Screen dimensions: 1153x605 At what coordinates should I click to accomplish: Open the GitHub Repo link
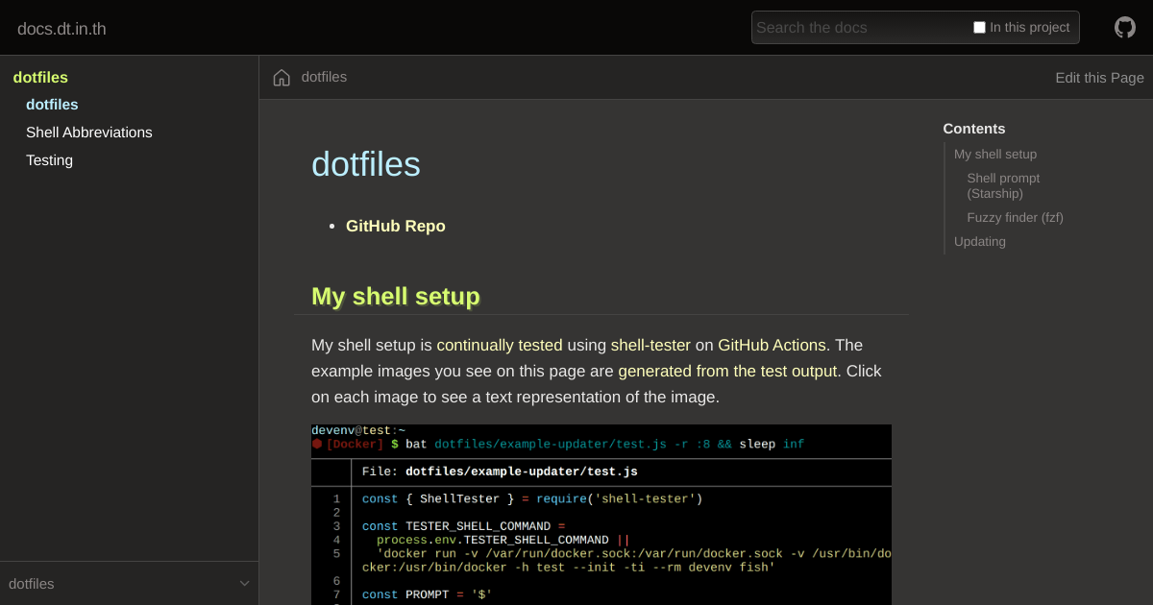(x=396, y=226)
